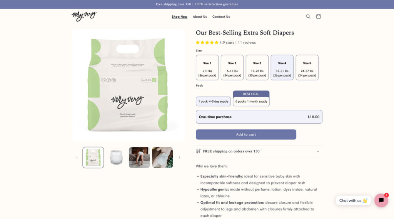
Task: Add diapers to cart
Action: pyautogui.click(x=246, y=134)
